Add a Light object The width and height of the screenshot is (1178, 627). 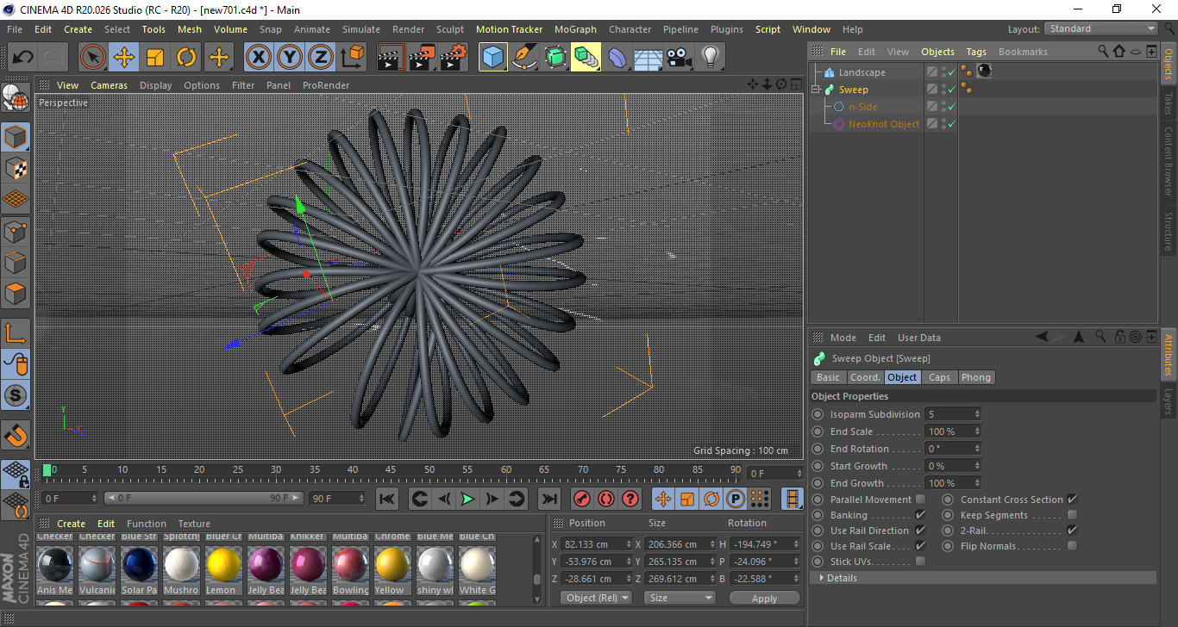pyautogui.click(x=710, y=58)
